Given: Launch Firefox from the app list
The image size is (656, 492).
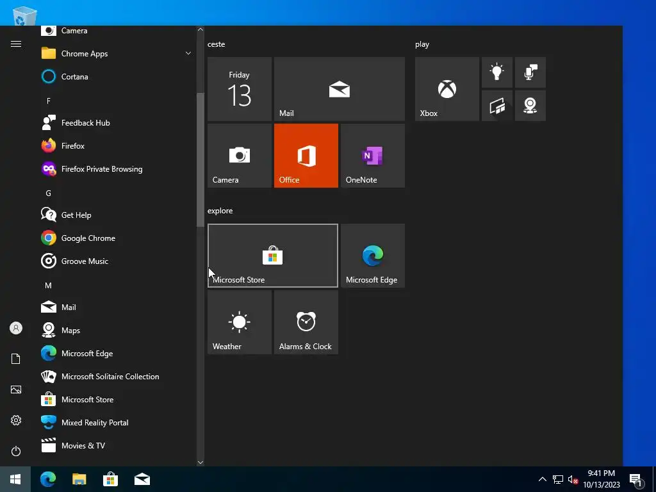Looking at the screenshot, I should [x=117, y=145].
